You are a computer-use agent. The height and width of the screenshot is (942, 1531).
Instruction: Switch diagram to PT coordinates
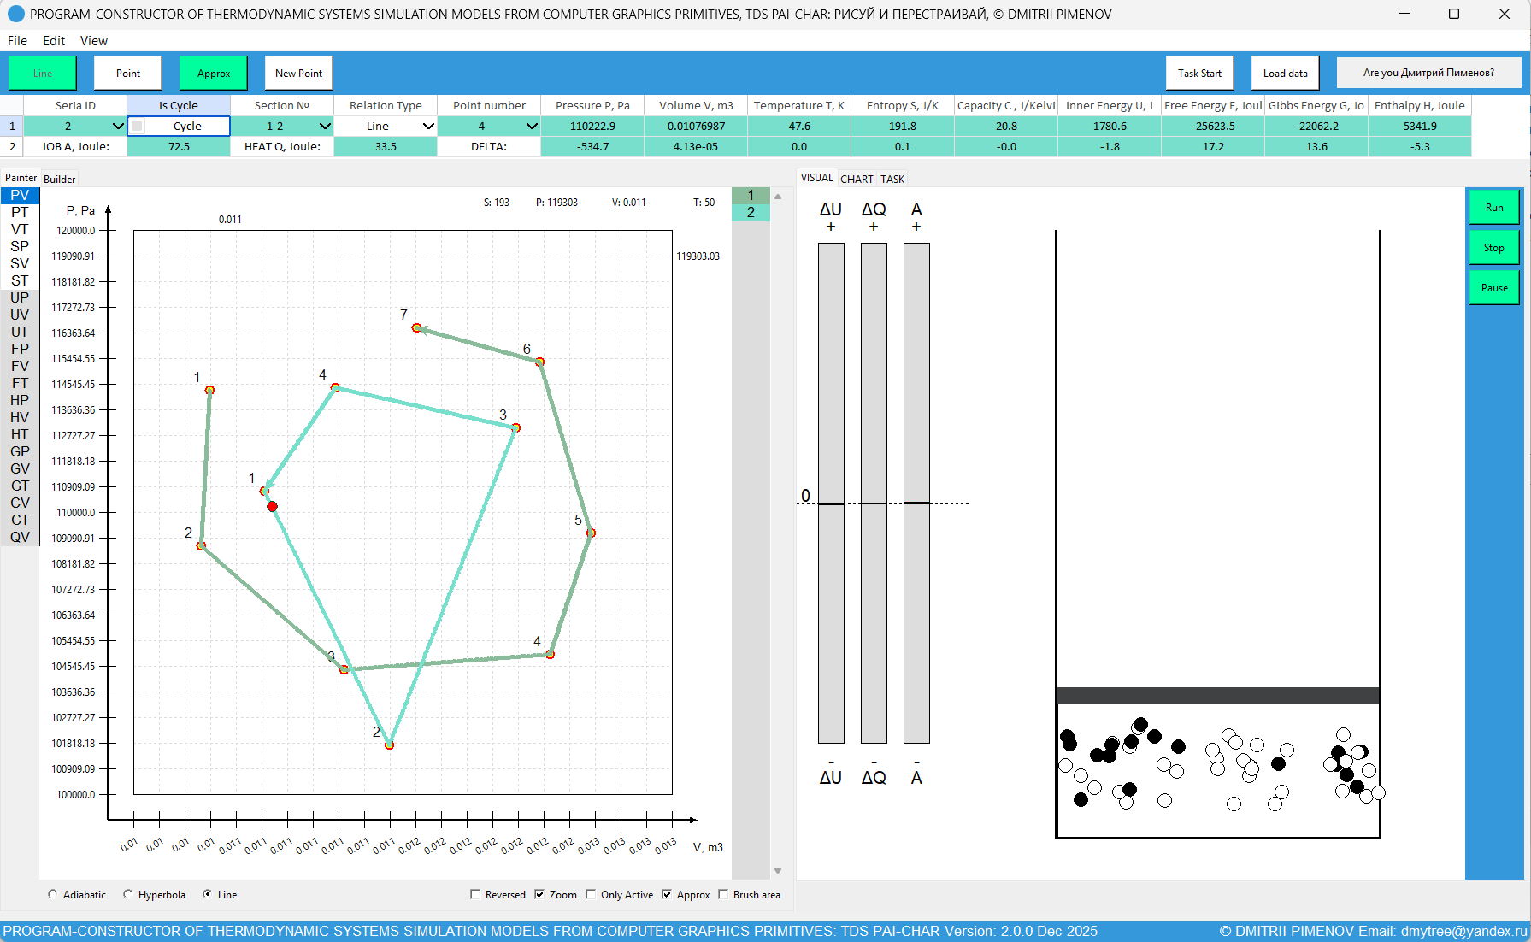(20, 212)
